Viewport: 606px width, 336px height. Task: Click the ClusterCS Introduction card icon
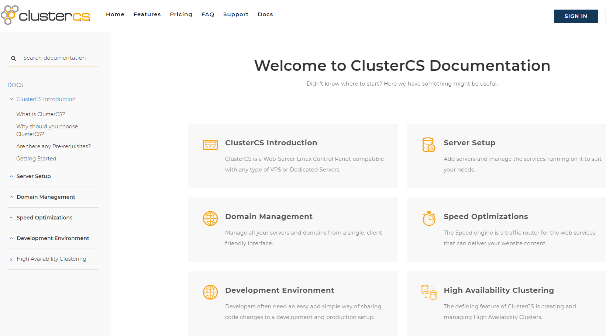coord(210,145)
